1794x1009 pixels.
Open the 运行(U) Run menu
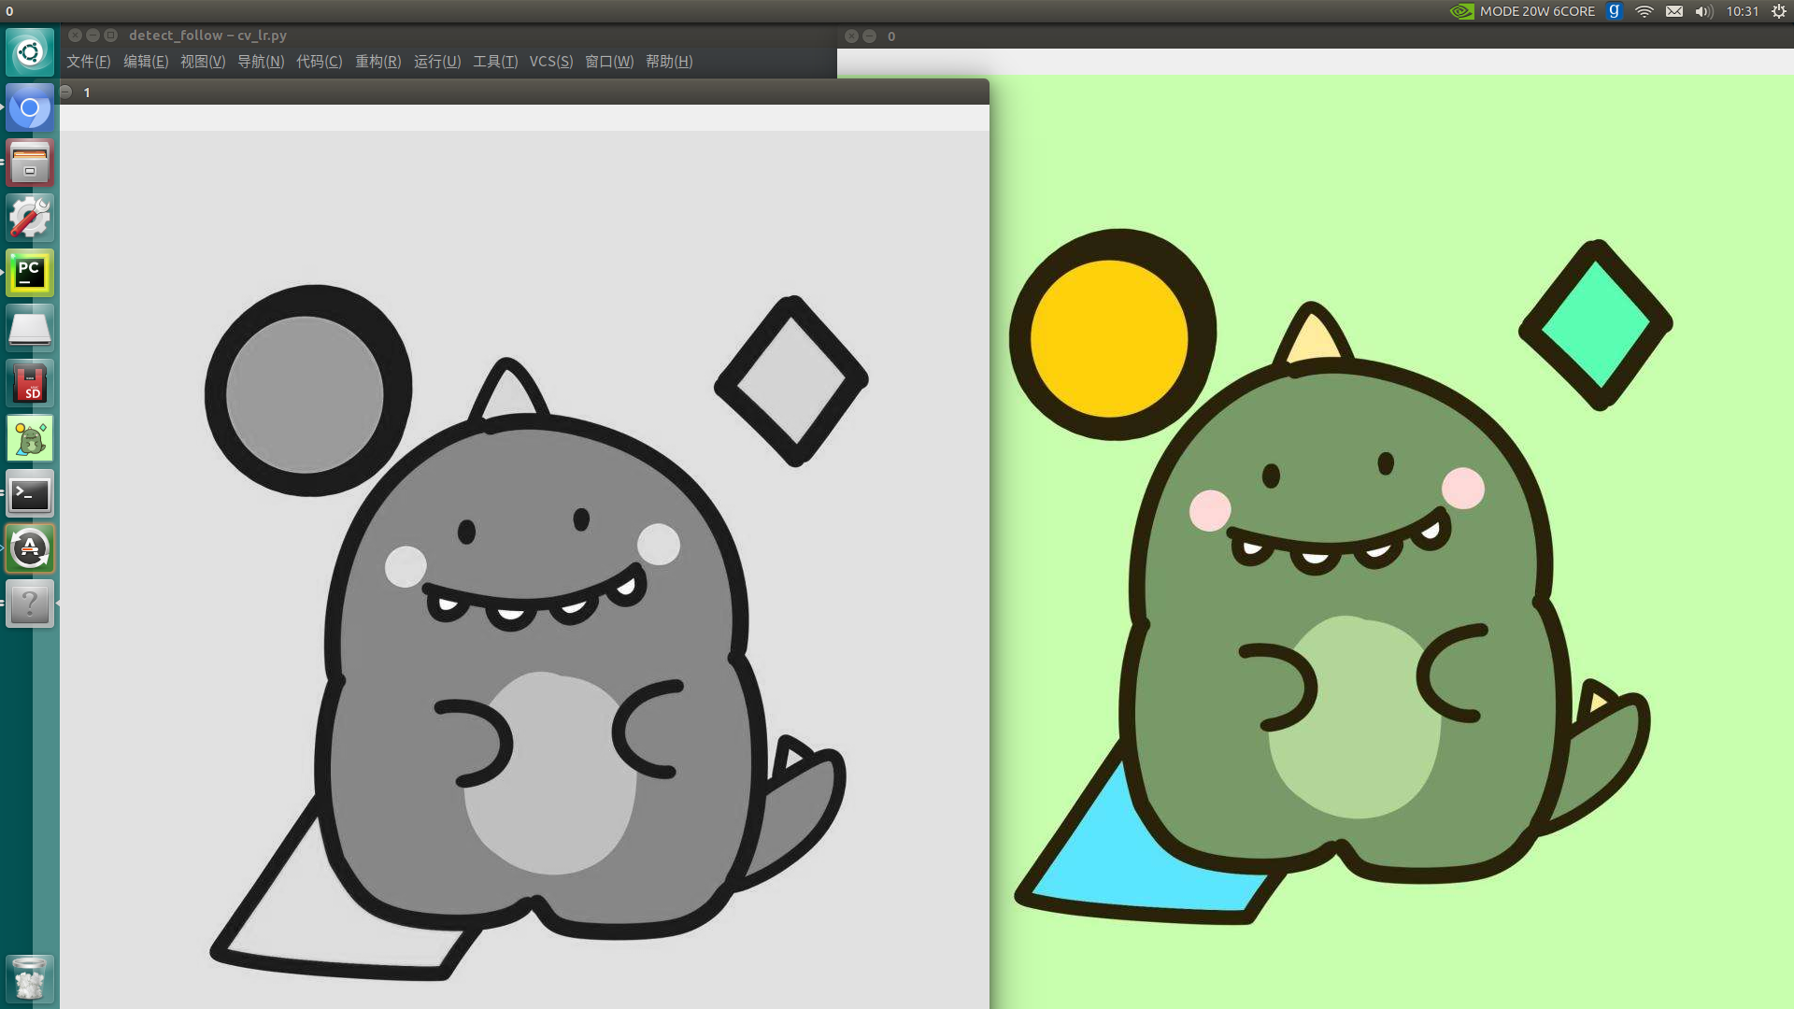point(436,62)
